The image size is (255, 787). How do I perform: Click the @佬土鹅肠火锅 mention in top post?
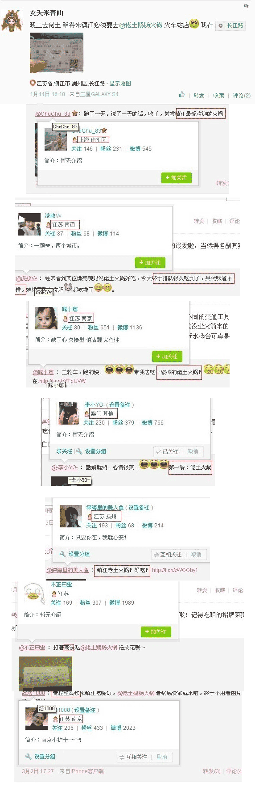(141, 25)
